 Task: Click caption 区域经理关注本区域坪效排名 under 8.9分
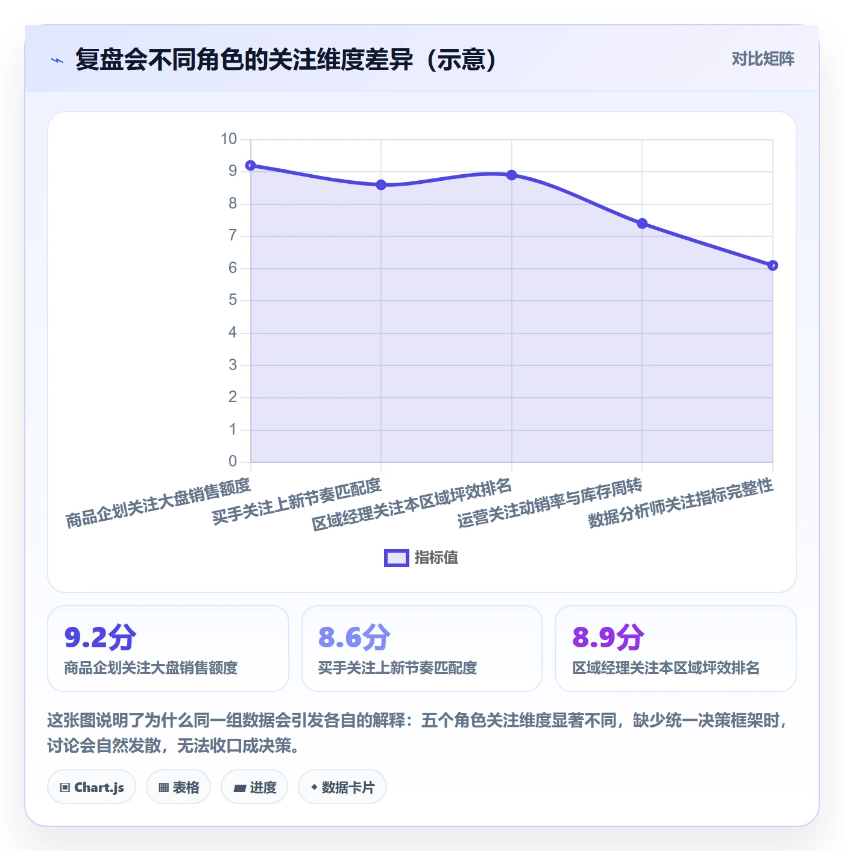pos(666,668)
